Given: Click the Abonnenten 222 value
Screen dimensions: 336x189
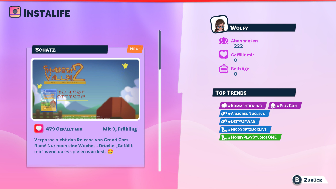Looking at the screenshot, I should tap(238, 46).
